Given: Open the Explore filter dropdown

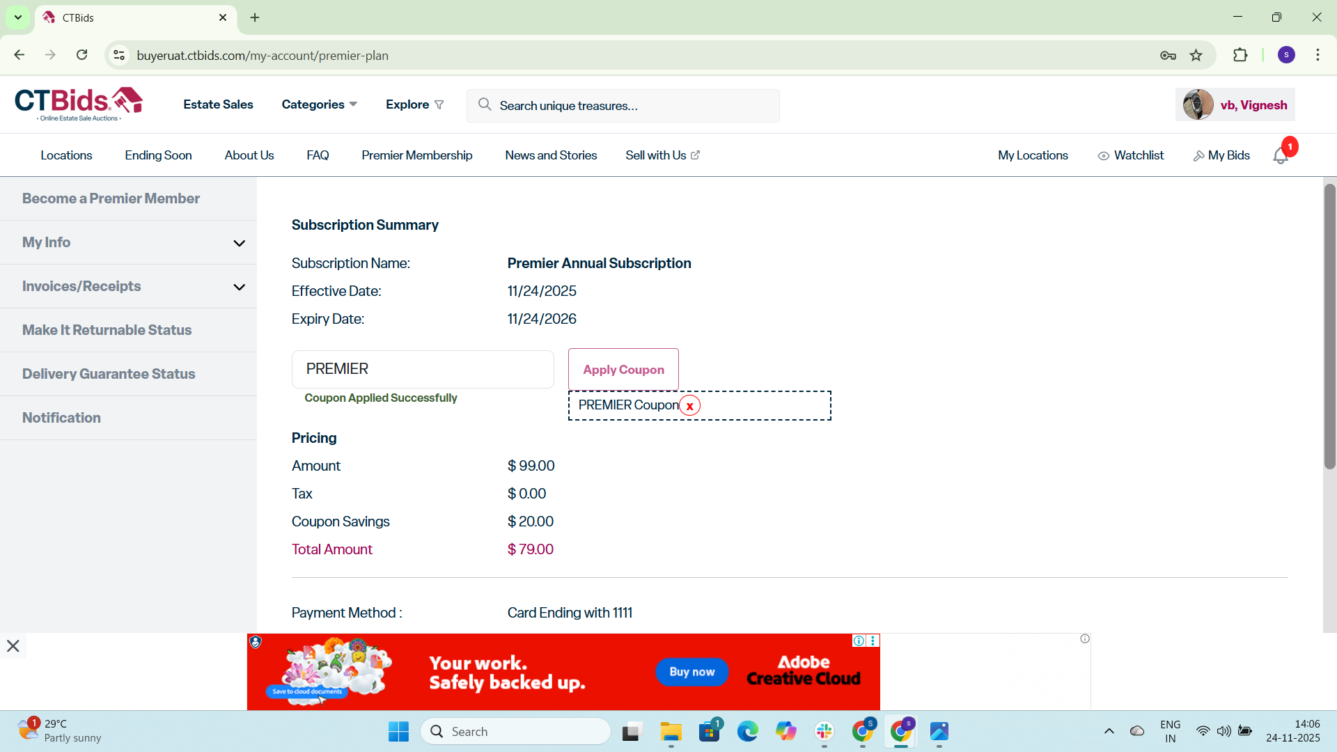Looking at the screenshot, I should (x=414, y=104).
